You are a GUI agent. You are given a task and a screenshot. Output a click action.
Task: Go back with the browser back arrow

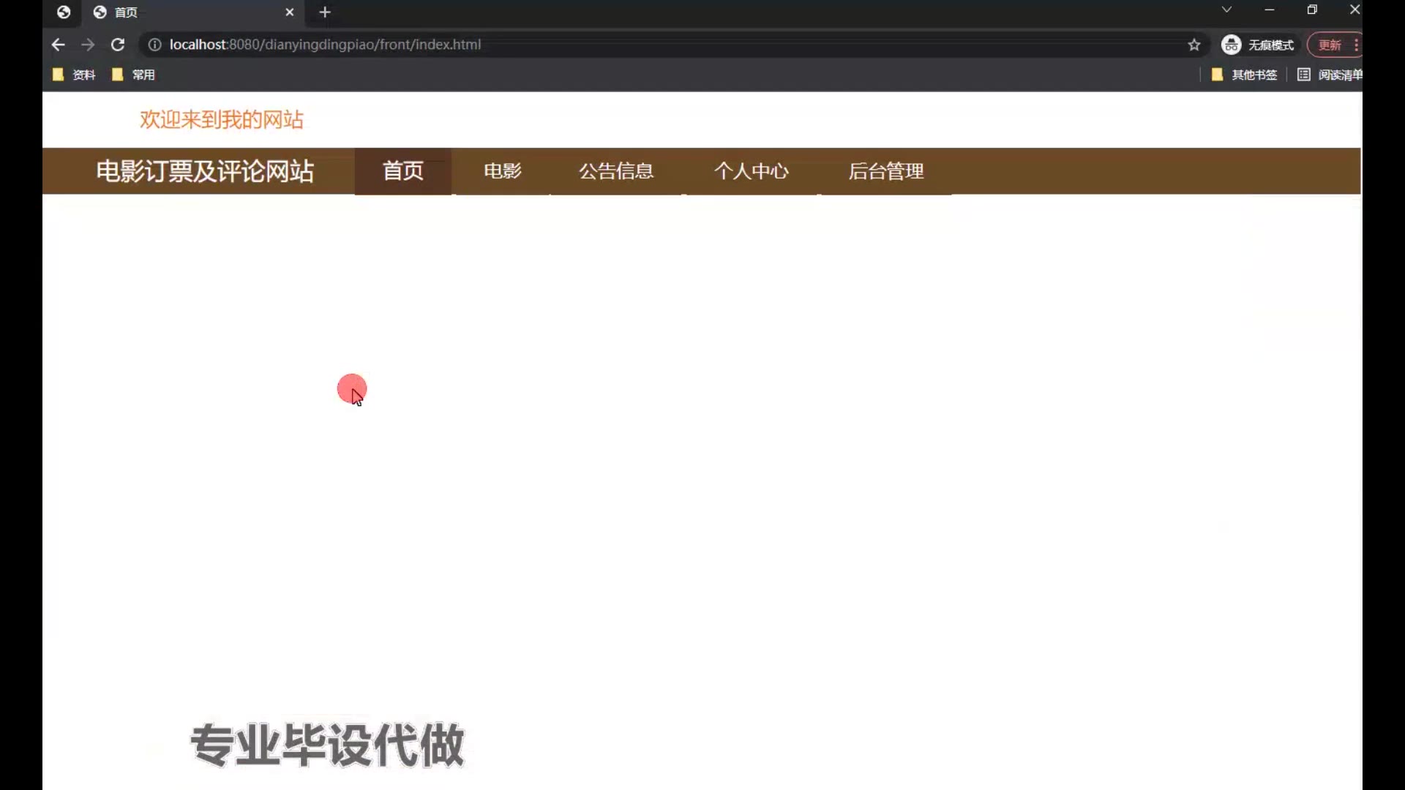click(x=59, y=45)
